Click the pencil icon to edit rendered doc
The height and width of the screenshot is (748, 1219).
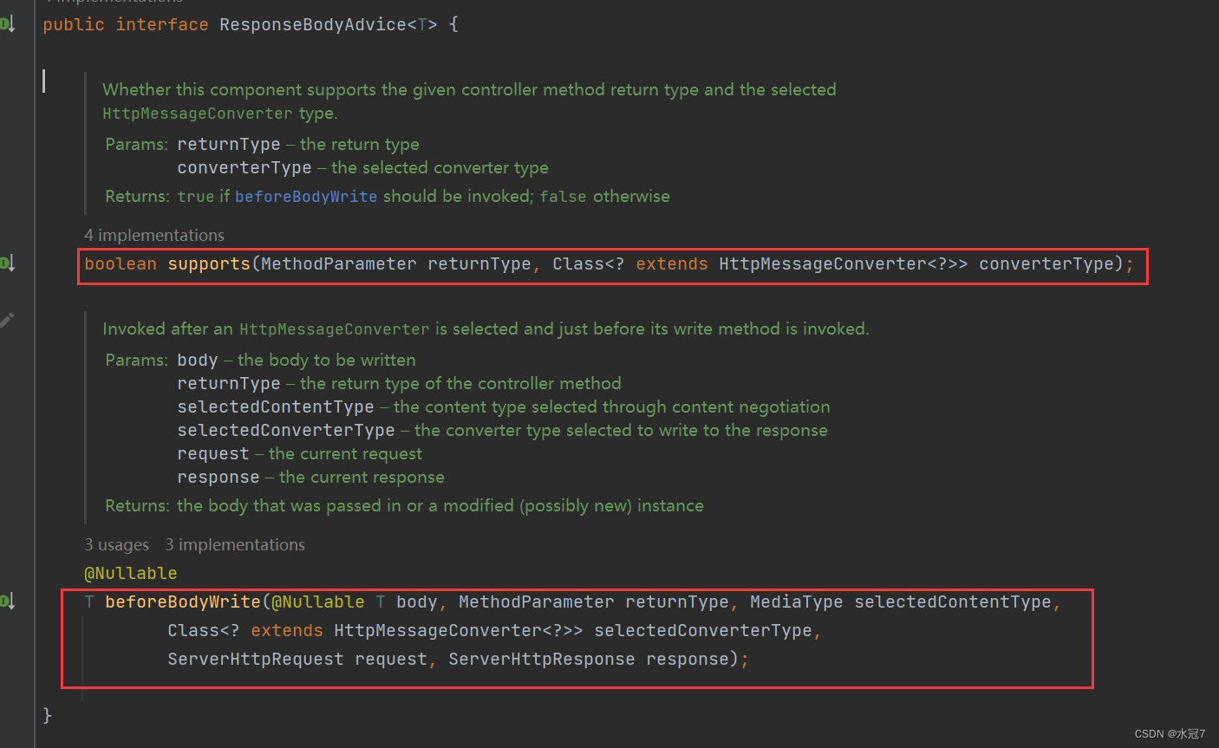click(7, 320)
